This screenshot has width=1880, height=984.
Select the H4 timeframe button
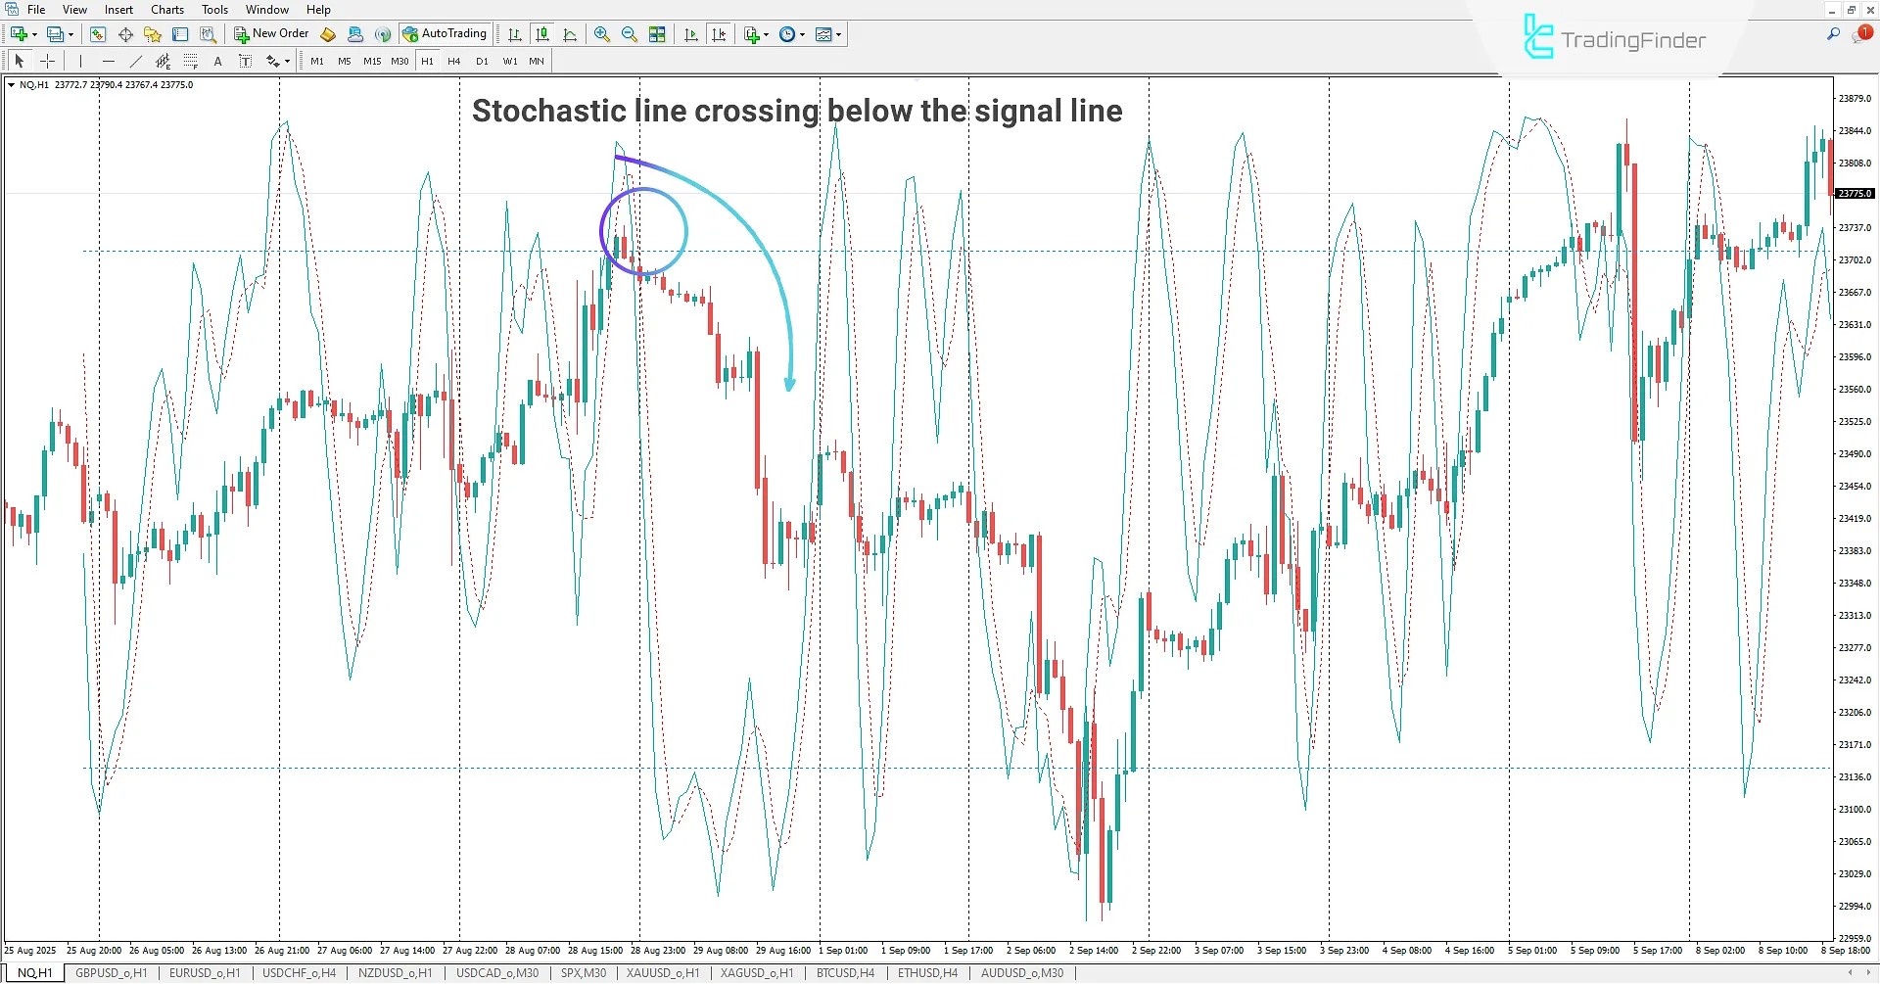(x=453, y=60)
